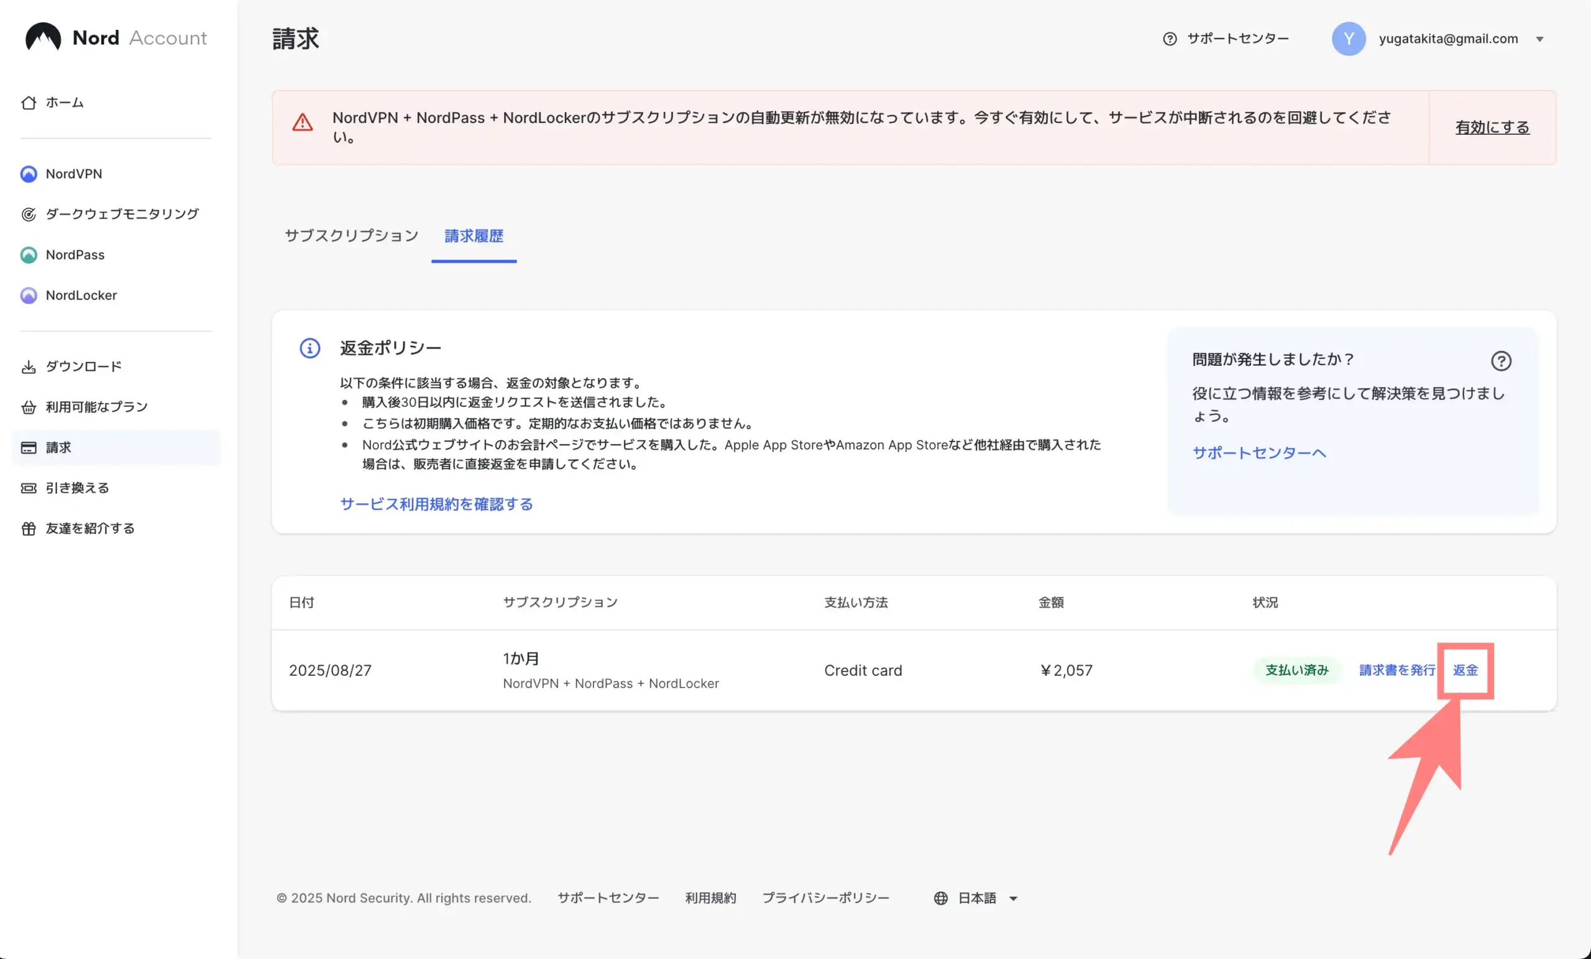Viewport: 1591px width, 959px height.
Task: Click the globe icon in footer
Action: pos(941,898)
